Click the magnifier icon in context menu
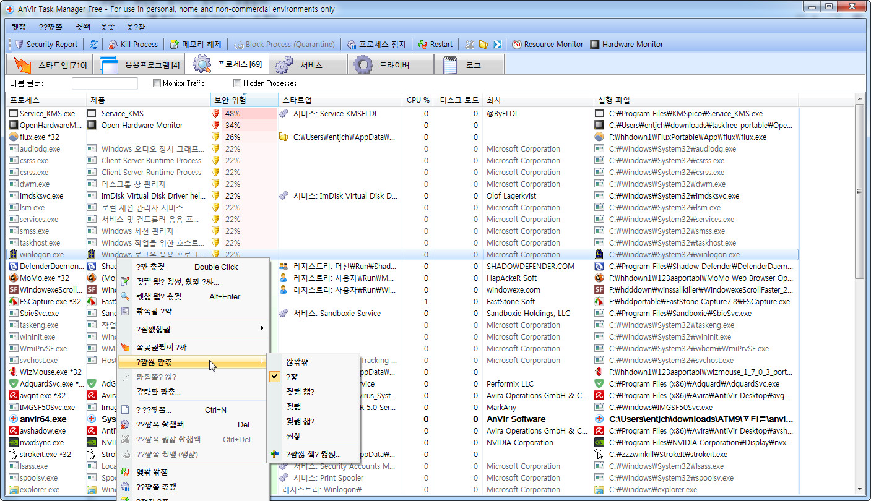The width and height of the screenshot is (871, 501). (125, 297)
